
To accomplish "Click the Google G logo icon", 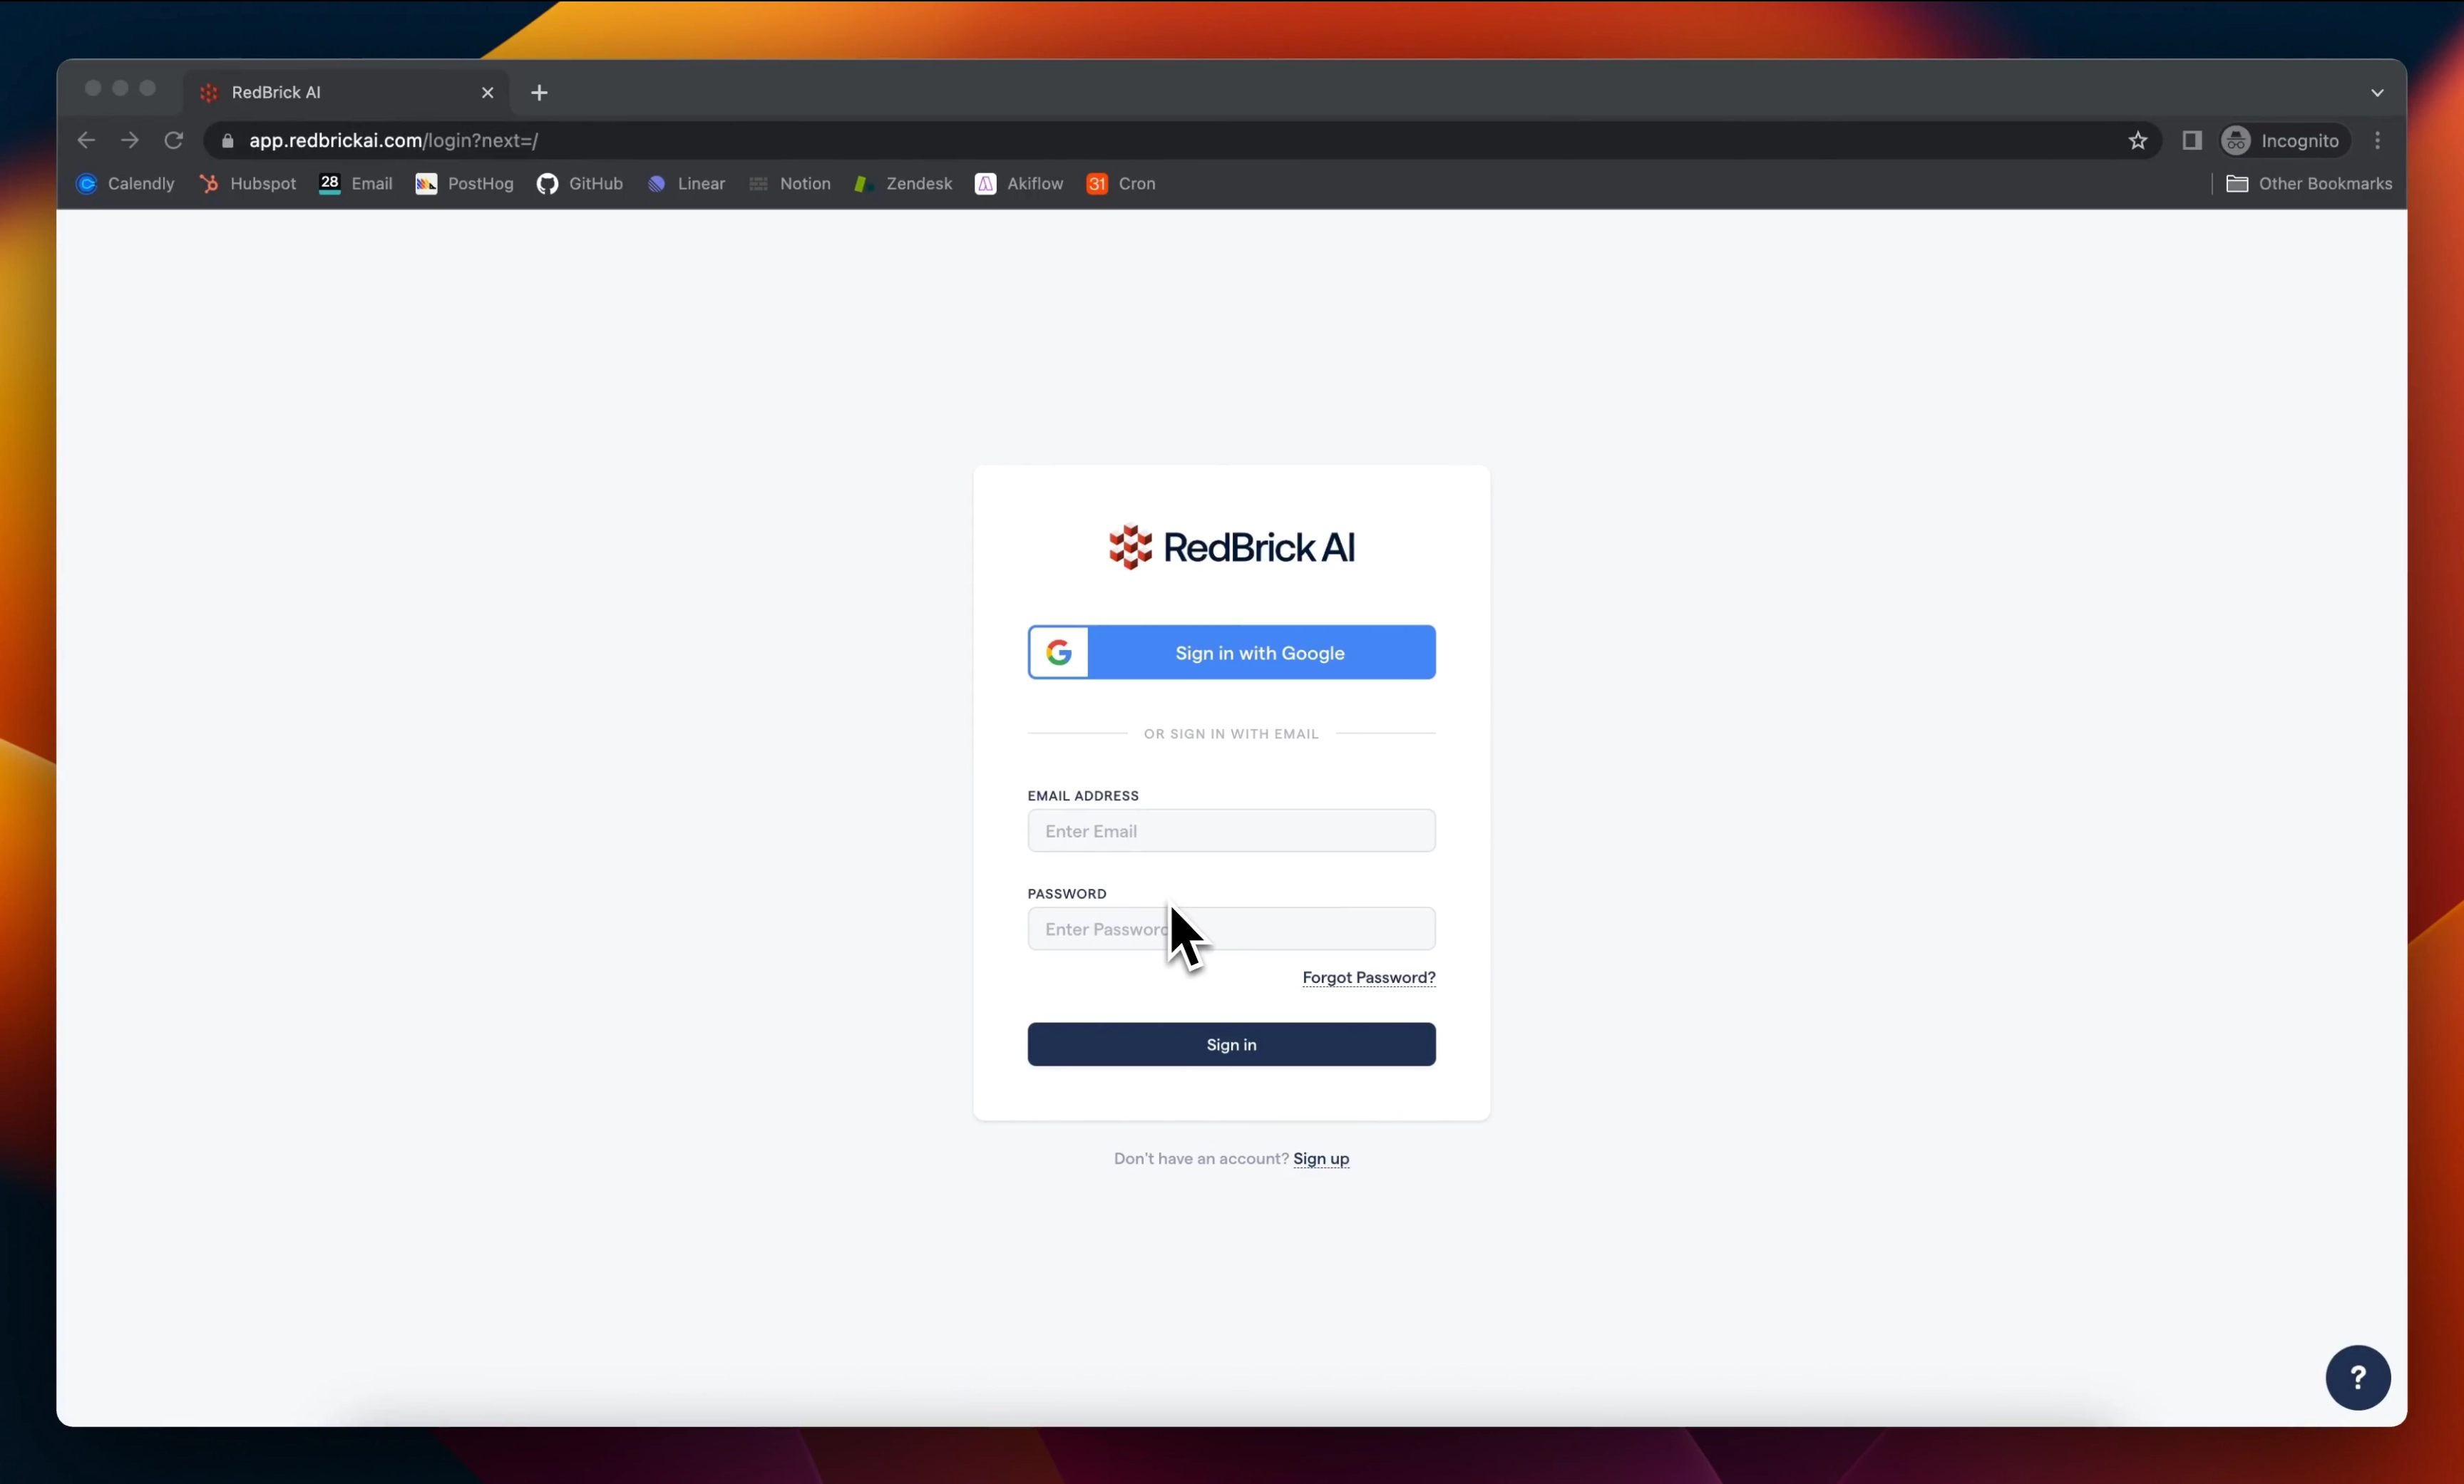I will 1058,652.
